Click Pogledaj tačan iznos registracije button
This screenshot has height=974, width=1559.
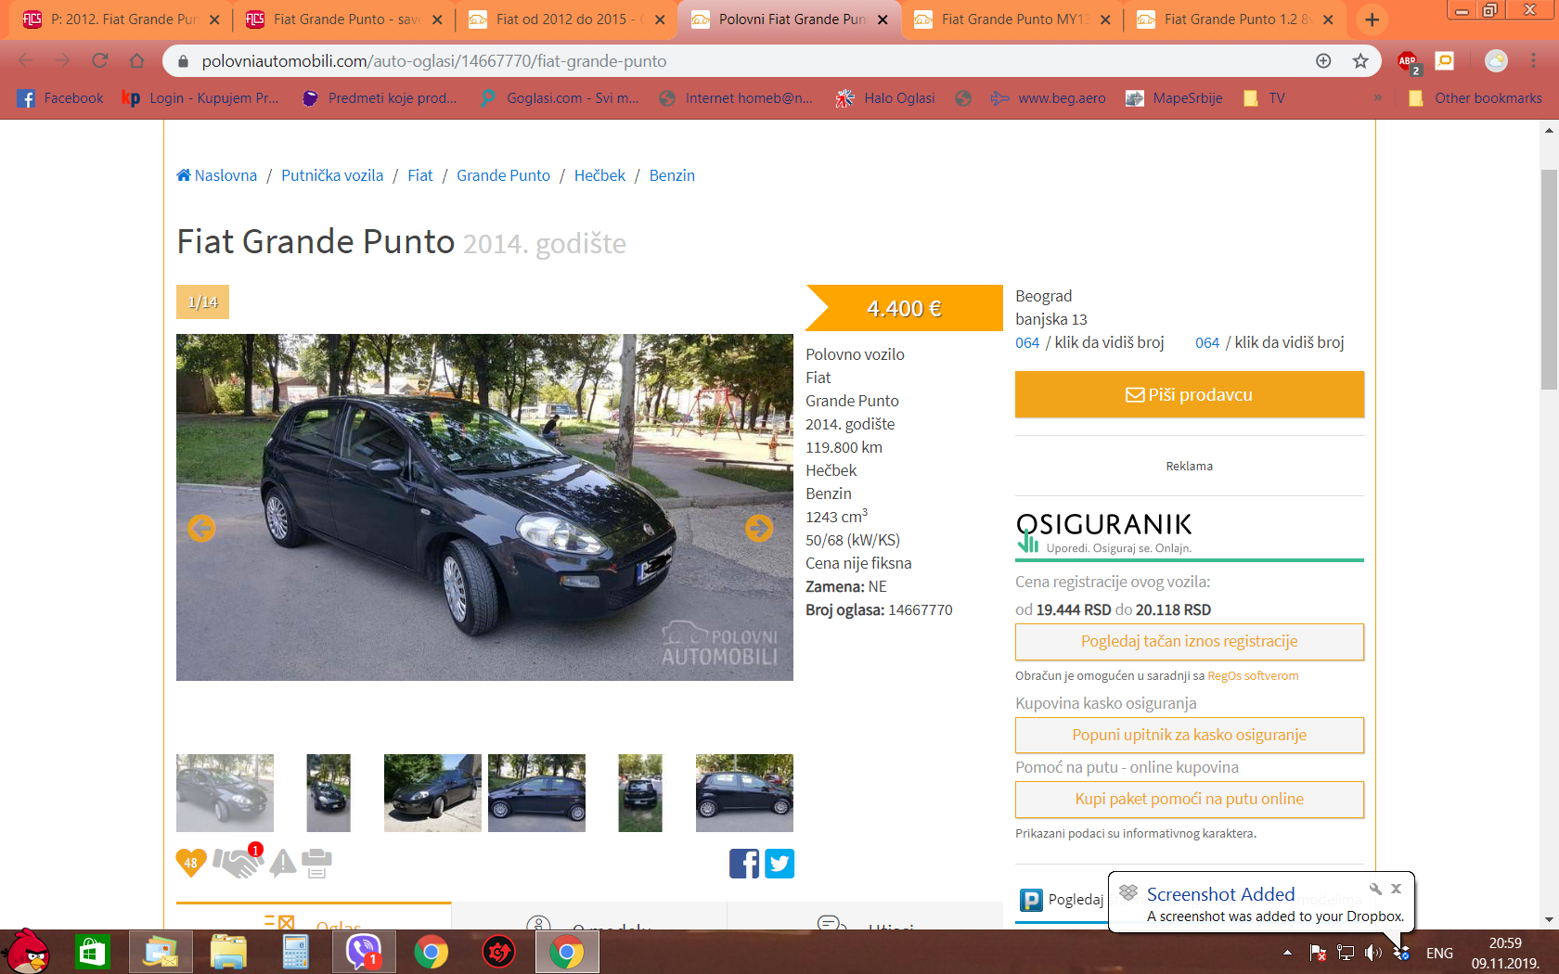tap(1190, 641)
